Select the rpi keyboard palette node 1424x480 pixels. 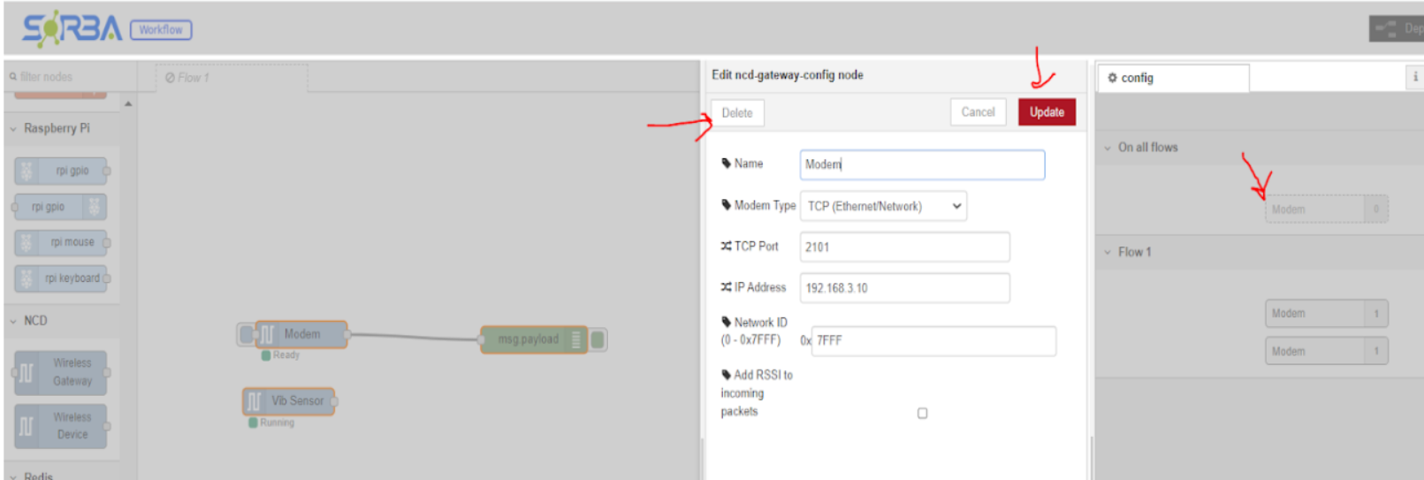tap(62, 278)
